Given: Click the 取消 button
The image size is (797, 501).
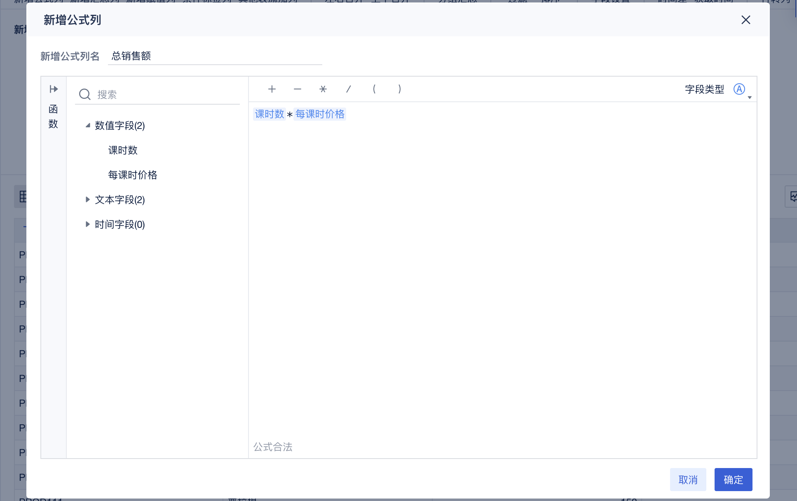Looking at the screenshot, I should tap(688, 480).
